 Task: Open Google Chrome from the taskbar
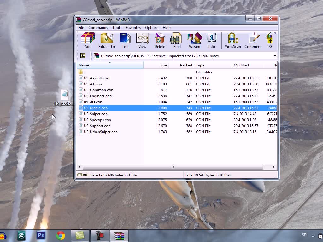[61, 236]
